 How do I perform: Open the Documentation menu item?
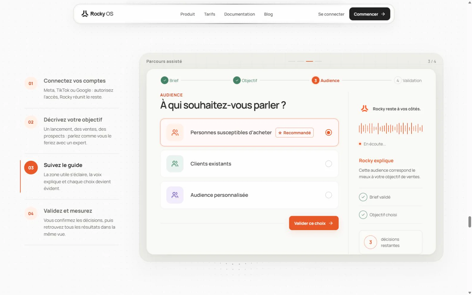tap(239, 14)
